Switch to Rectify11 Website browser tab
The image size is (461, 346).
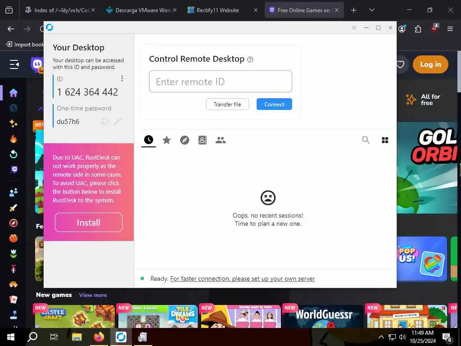(x=223, y=10)
